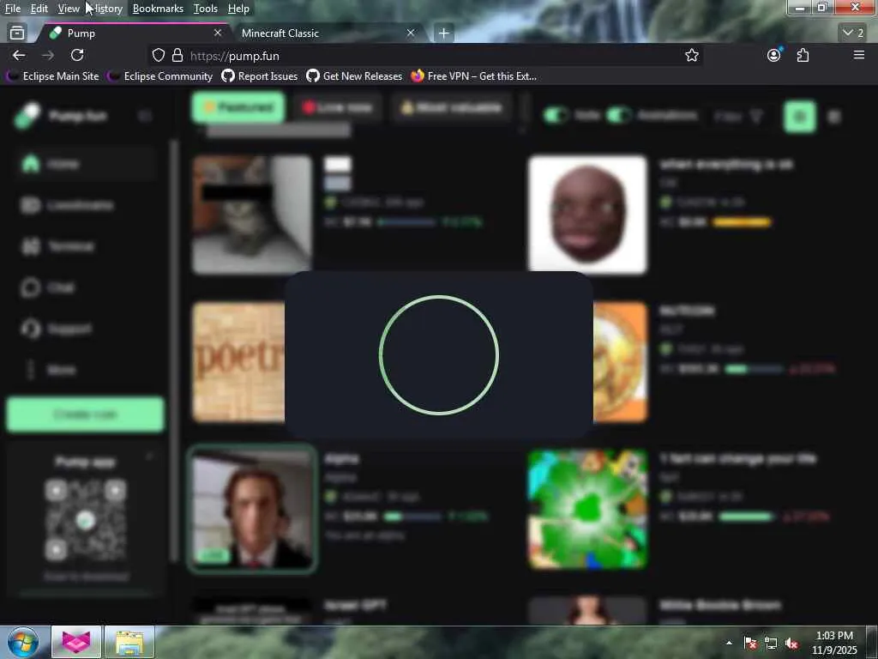Collapse sidebar icon next to Pump.fun logo
This screenshot has height=659, width=878.
145,116
